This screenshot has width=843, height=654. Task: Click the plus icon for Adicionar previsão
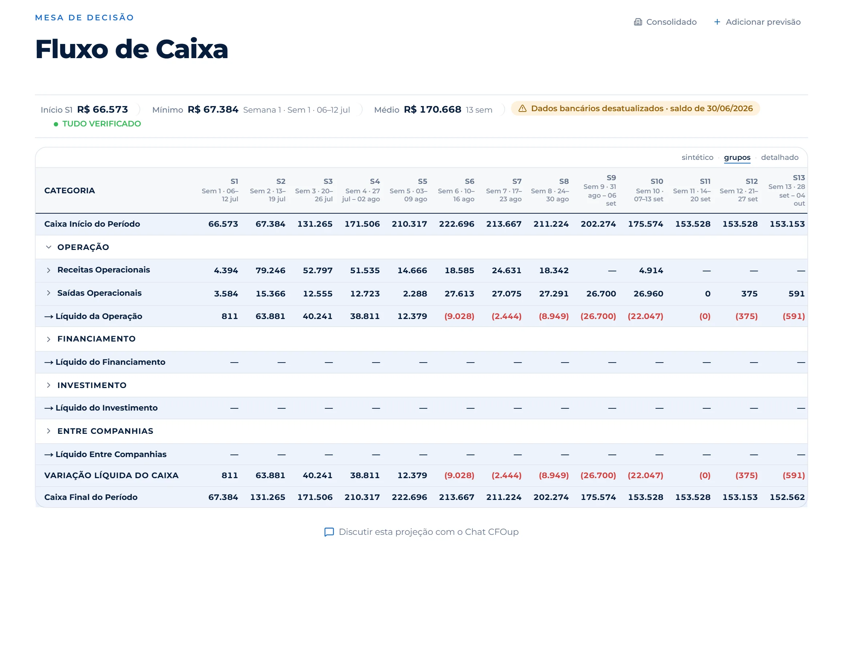pos(717,22)
